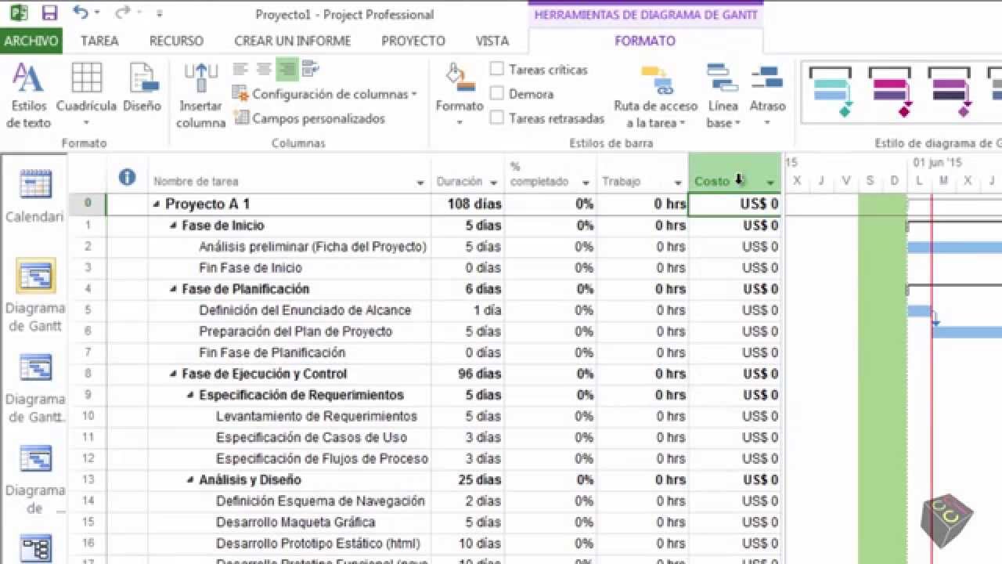Open Nombre de tarea filter dropdown
Viewport: 1002px width, 564px height.
click(420, 183)
